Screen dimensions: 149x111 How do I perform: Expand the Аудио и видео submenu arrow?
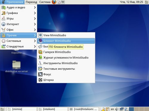click(x=35, y=7)
